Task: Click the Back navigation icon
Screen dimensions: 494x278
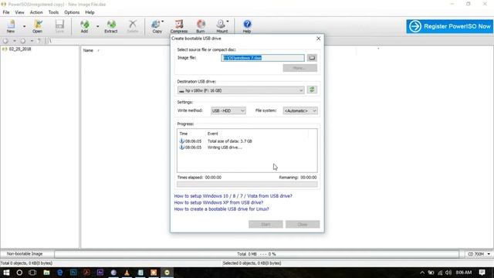Action: tap(5, 41)
